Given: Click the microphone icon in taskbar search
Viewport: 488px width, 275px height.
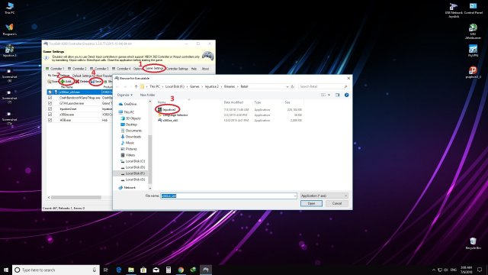Looking at the screenshot, I should [95, 270].
